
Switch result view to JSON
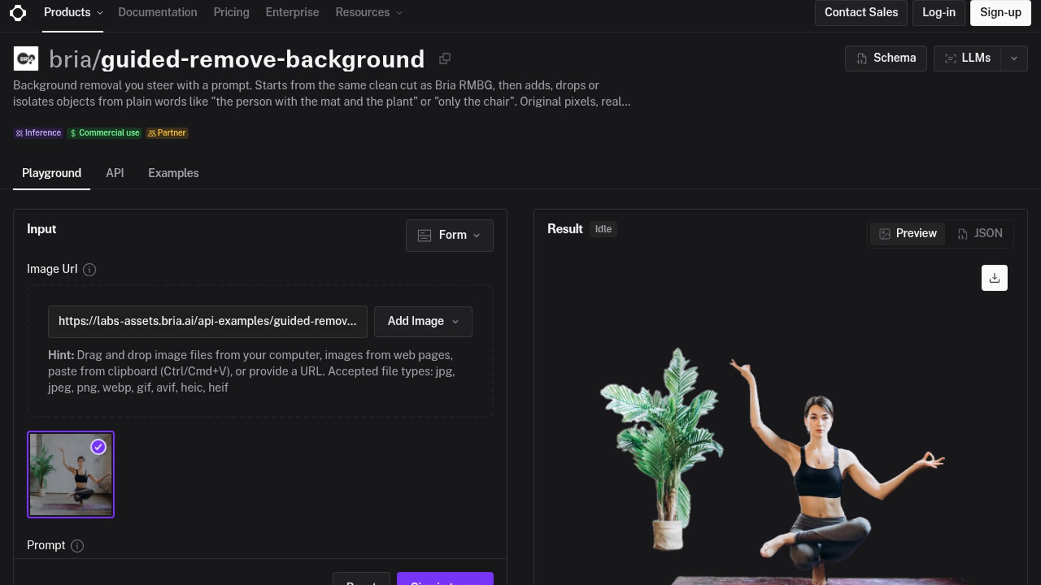[979, 233]
